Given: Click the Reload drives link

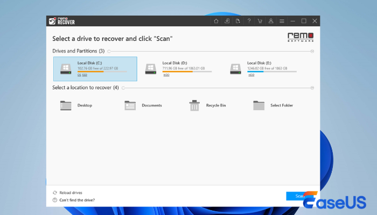Looking at the screenshot, I should [x=71, y=192].
